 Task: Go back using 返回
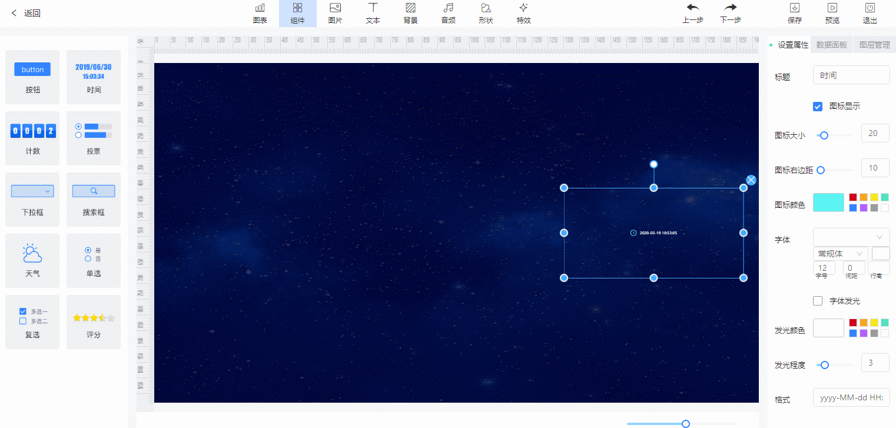tap(26, 13)
